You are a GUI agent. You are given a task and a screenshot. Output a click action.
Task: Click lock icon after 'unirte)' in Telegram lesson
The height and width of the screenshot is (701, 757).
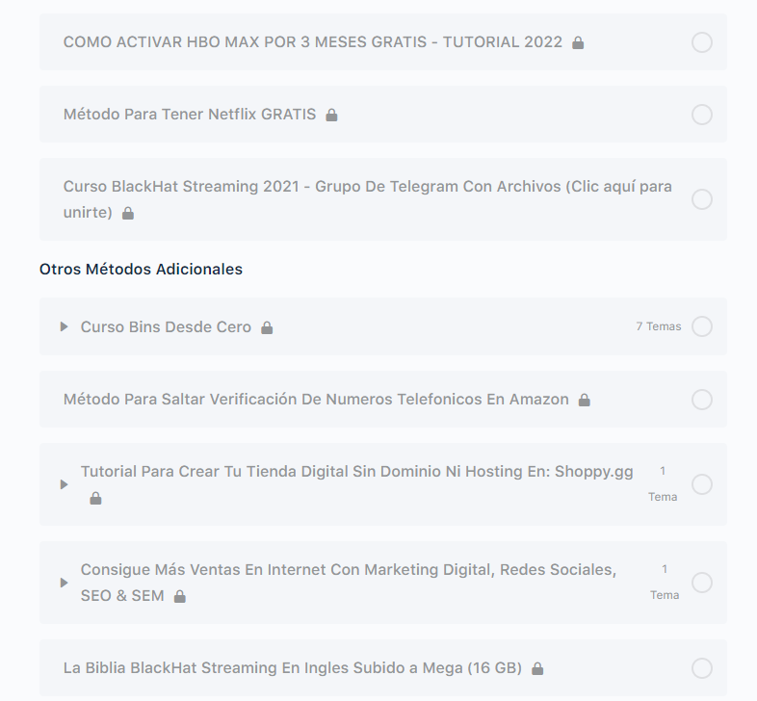127,213
